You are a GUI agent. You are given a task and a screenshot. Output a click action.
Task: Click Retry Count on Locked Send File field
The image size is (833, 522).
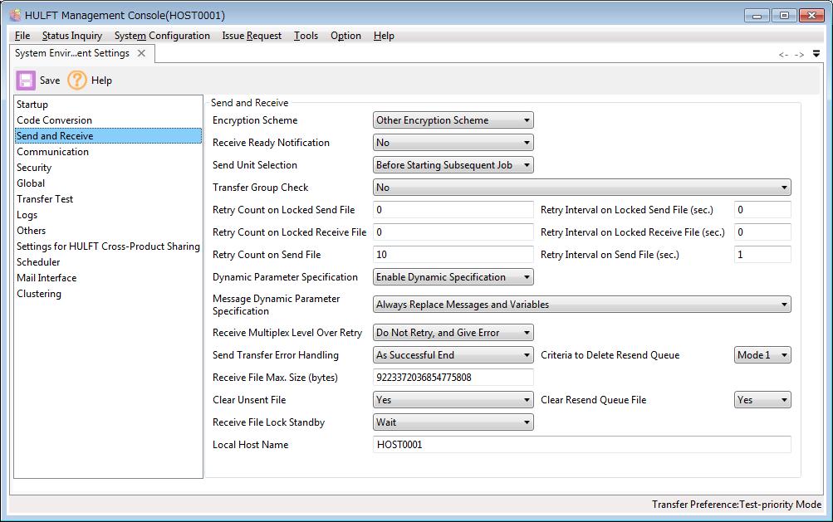tap(453, 209)
